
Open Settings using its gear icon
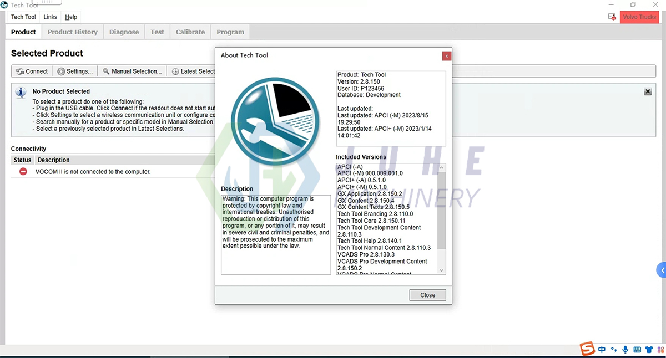tap(61, 71)
